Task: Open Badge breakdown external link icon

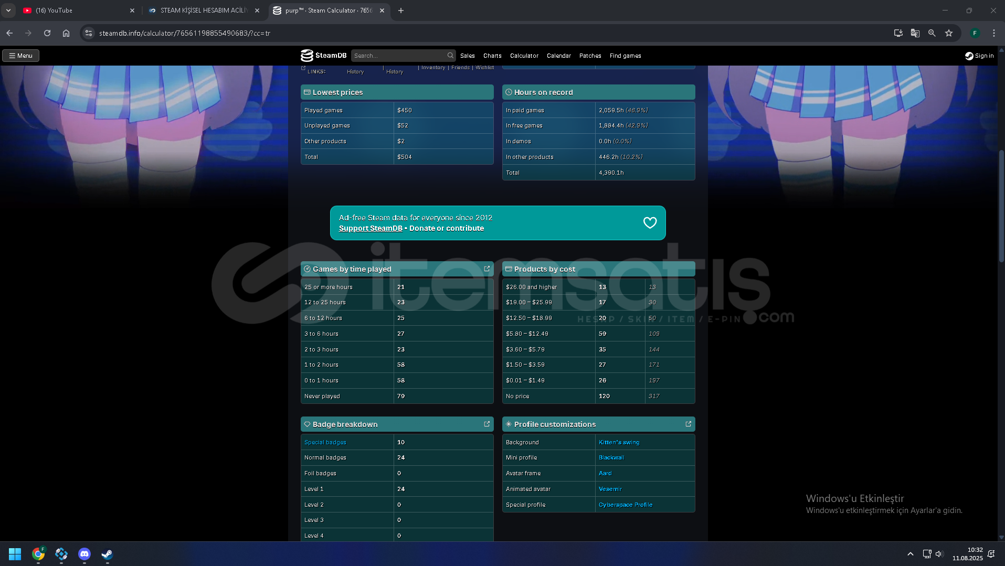Action: click(487, 424)
